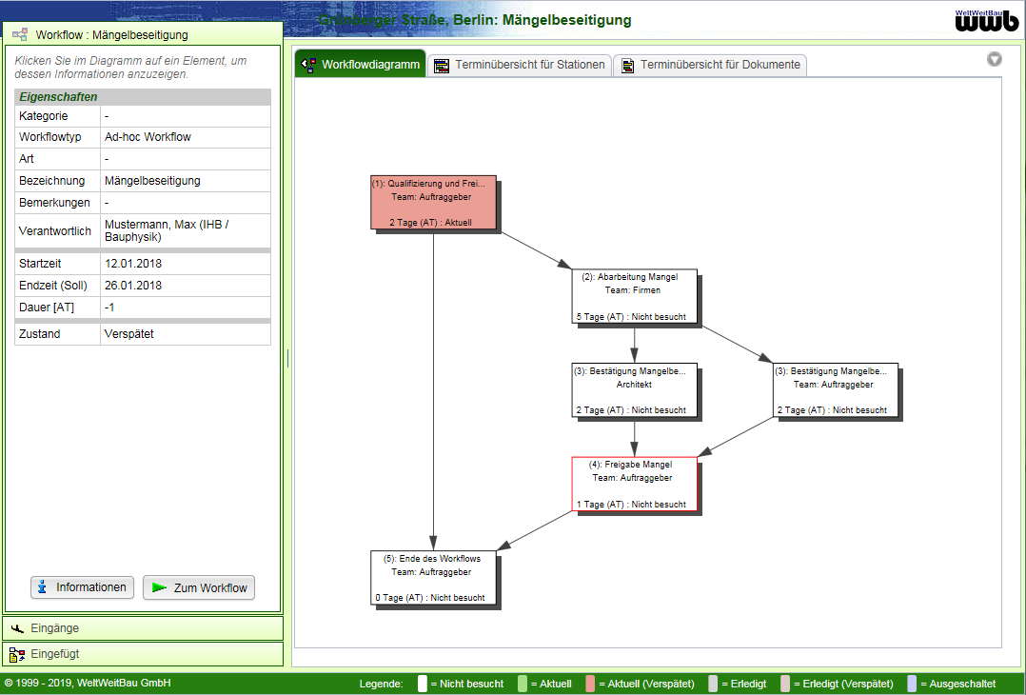Viewport: 1026px width, 695px height.
Task: Click the green Aktuell legend swatch
Action: (523, 684)
